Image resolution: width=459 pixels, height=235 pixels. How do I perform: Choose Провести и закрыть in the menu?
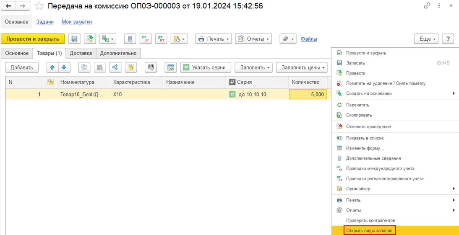(395, 53)
